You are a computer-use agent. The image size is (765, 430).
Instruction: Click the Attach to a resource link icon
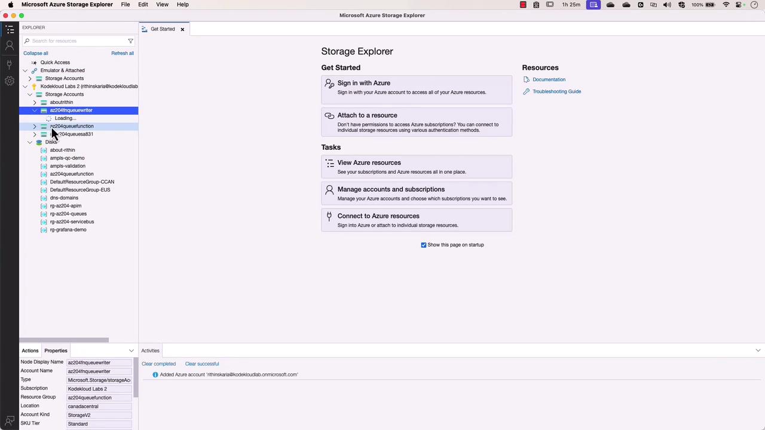[x=329, y=116]
